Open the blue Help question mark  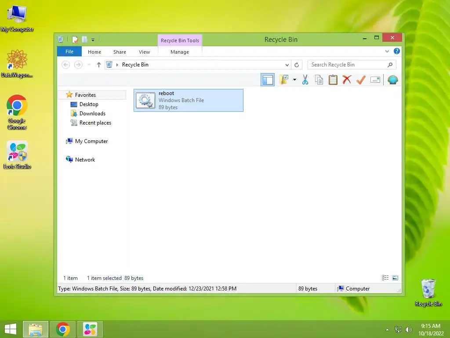tap(397, 51)
